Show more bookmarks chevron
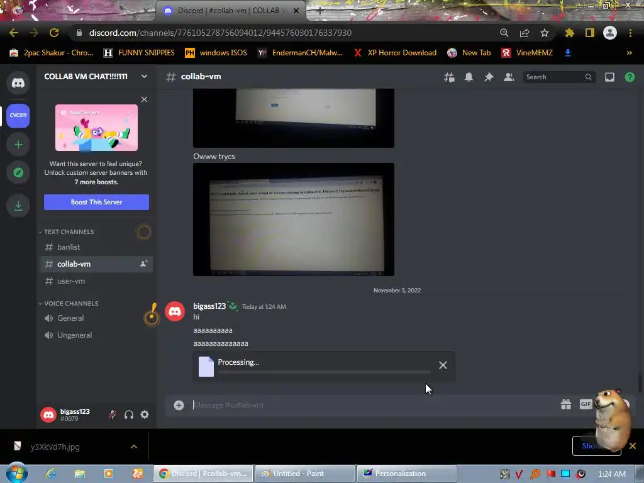 629,53
